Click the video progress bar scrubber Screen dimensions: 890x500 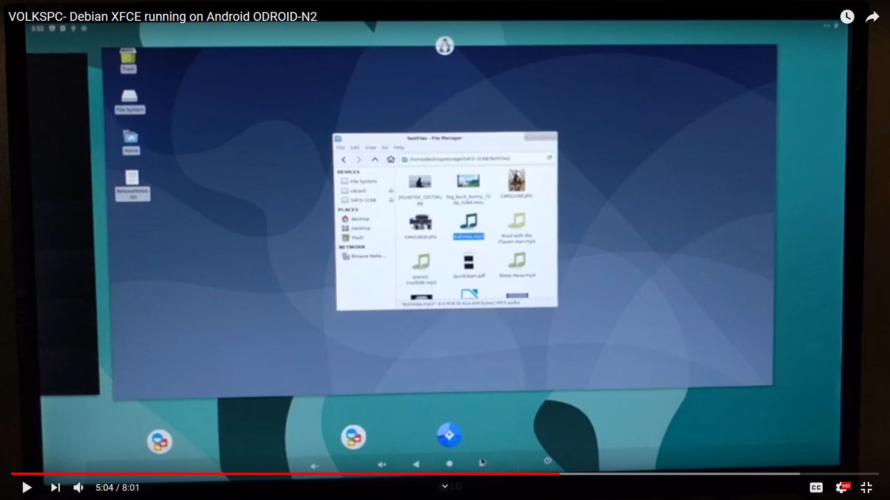pyautogui.click(x=559, y=474)
